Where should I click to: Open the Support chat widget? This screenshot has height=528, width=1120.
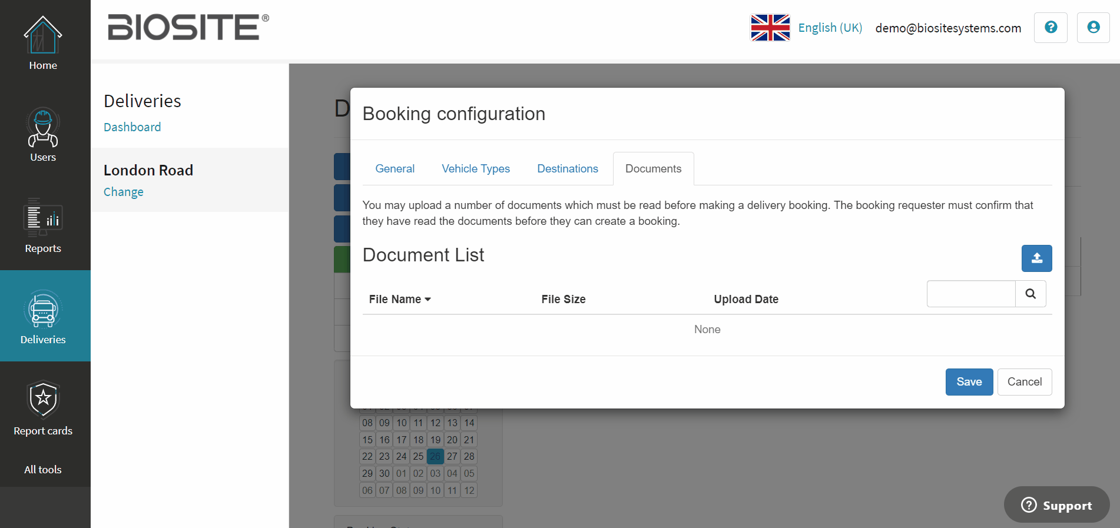click(x=1057, y=505)
